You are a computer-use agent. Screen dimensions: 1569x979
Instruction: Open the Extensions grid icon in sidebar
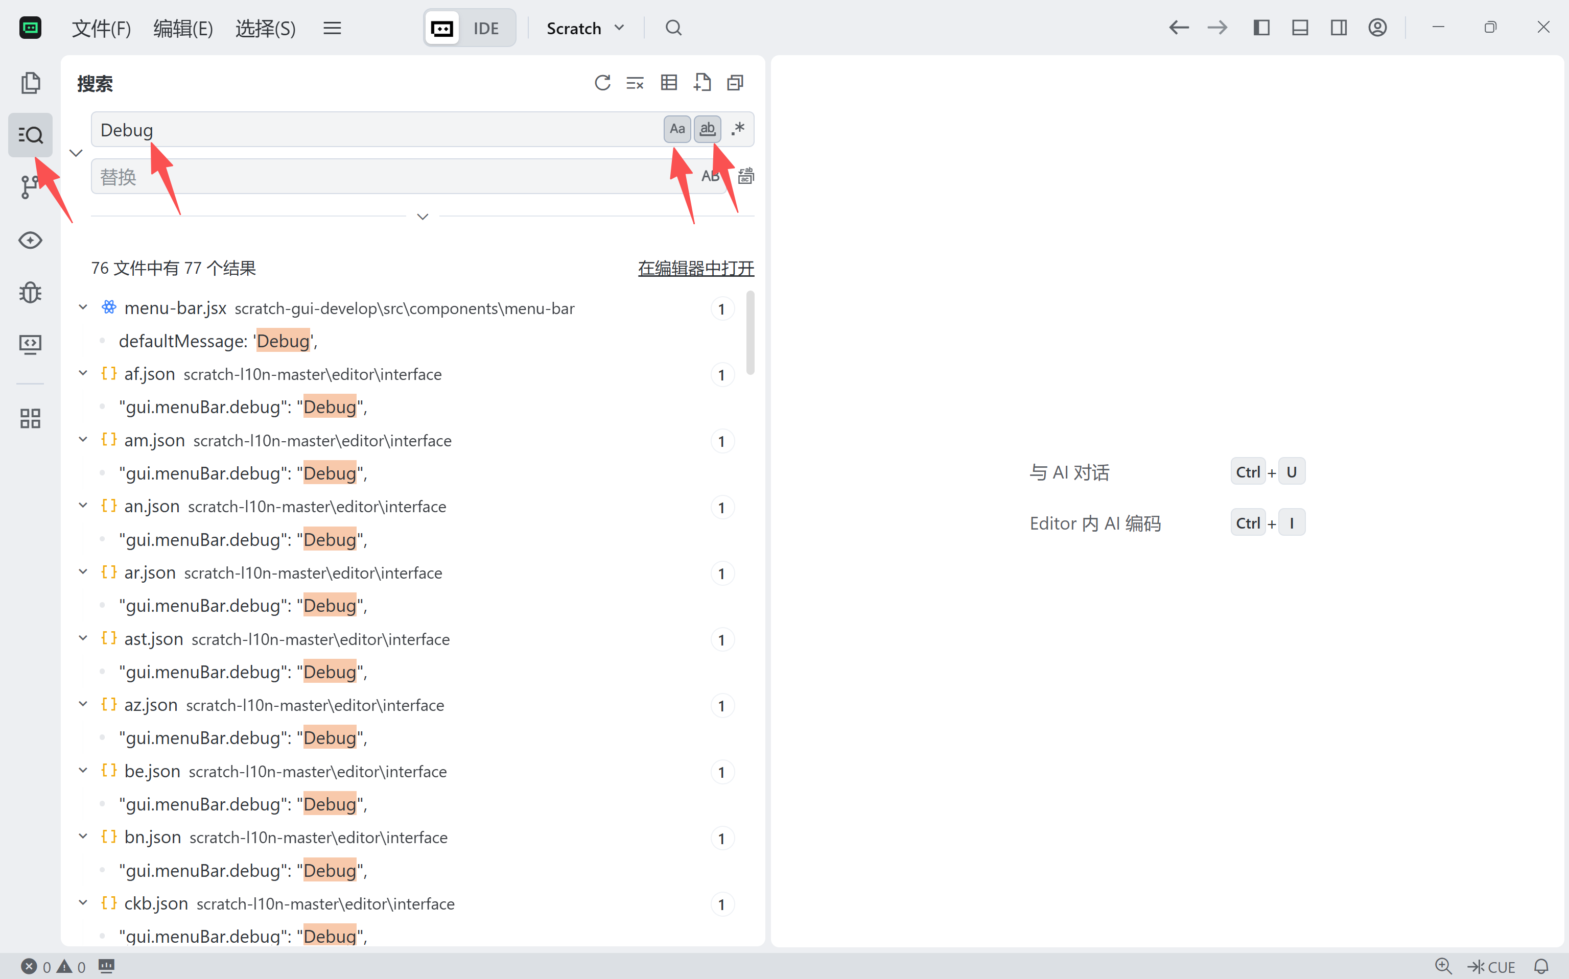[30, 418]
